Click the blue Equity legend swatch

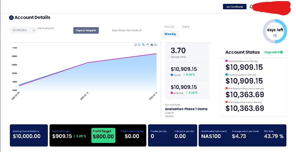pos(172,75)
